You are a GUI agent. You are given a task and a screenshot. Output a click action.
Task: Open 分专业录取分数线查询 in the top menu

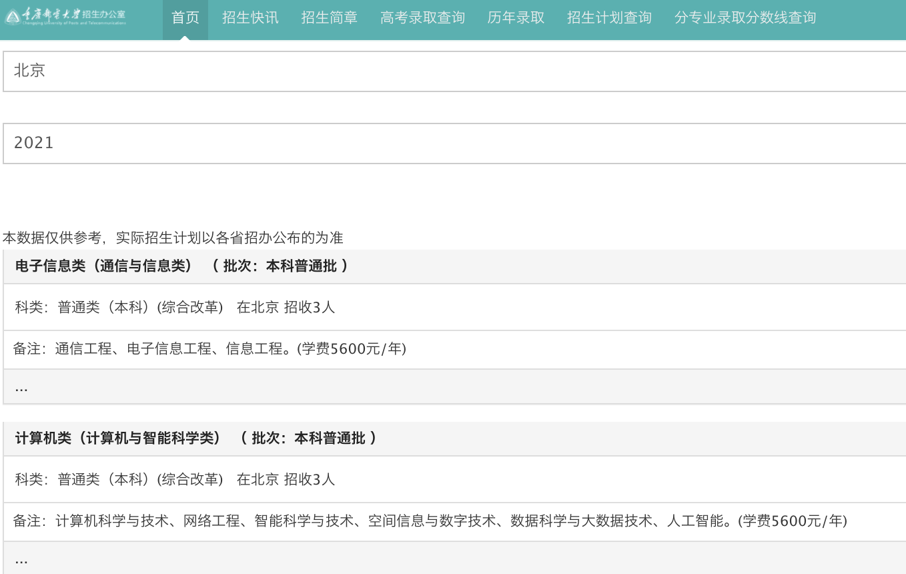(x=745, y=18)
